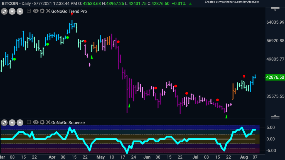Viewport: 285px width, 160px height.
Task: Move GoNoGo Trend Pro pane down
Action: (x=12, y=12)
